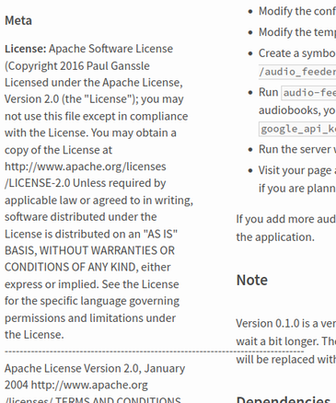Click the Create a symbo bullet text
The image size is (336, 403).
pyautogui.click(x=297, y=53)
